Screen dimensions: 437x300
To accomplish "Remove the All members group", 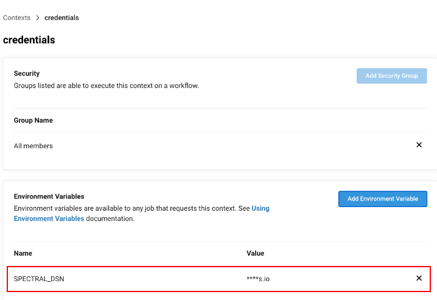I will coord(419,145).
